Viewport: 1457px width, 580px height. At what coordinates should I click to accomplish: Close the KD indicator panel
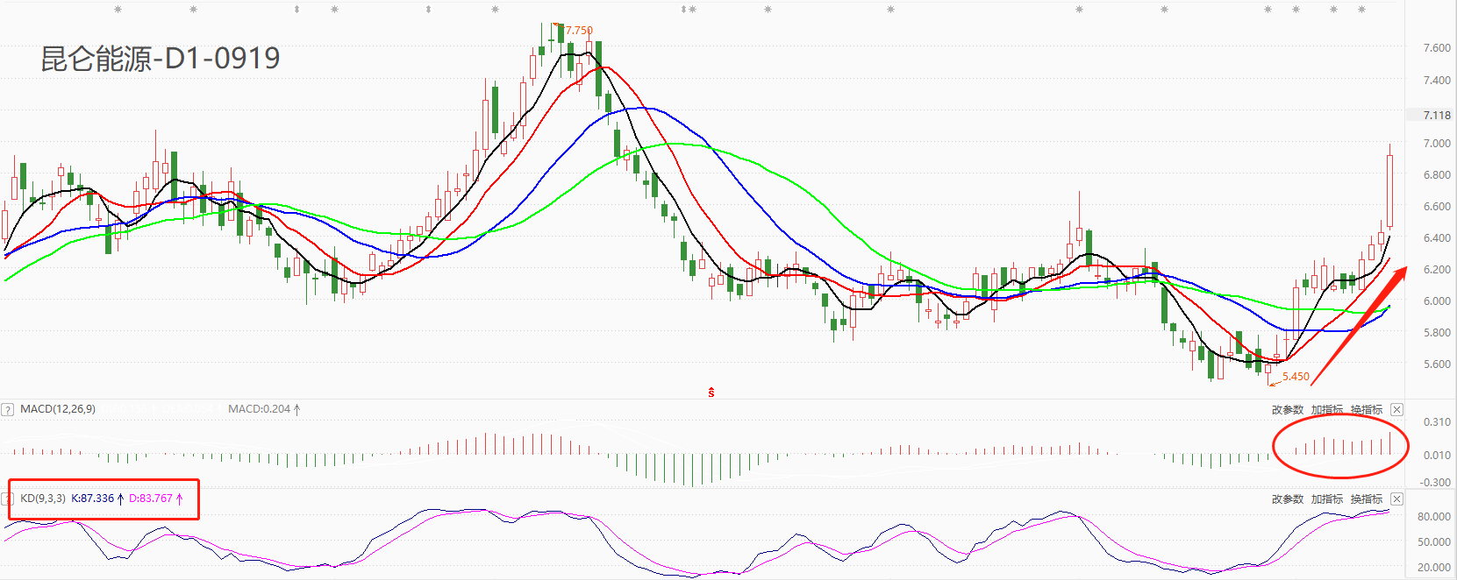point(1396,499)
